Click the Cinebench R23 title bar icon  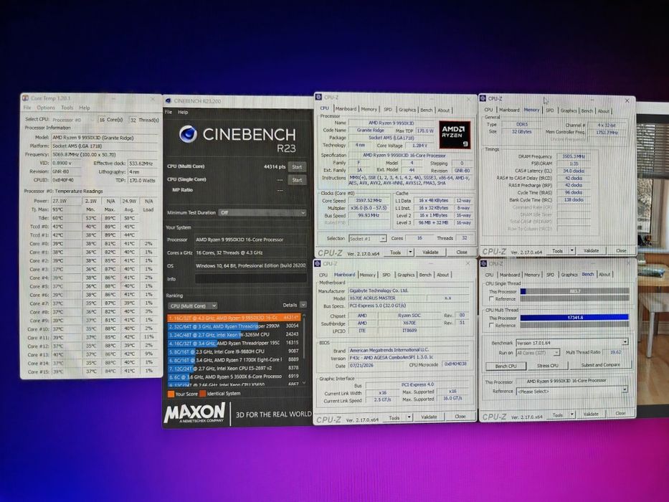pos(168,101)
